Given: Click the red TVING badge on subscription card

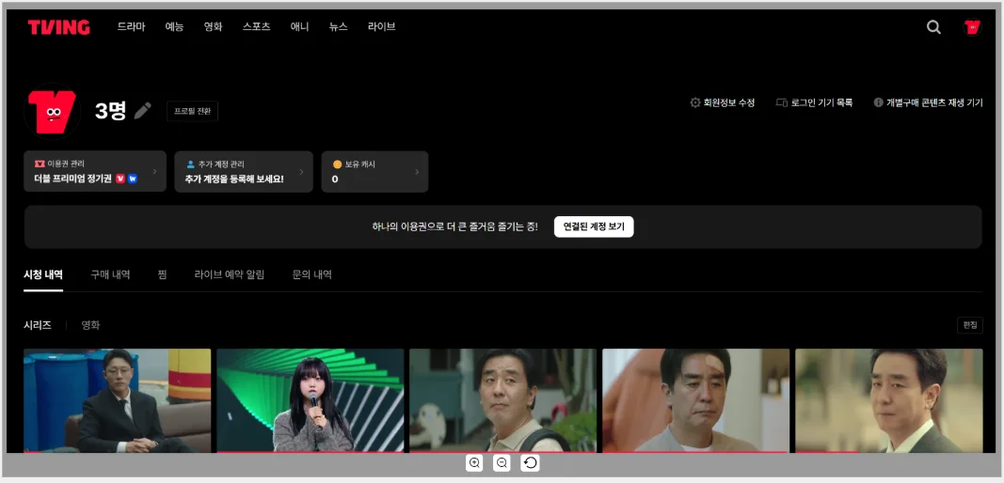Looking at the screenshot, I should click(120, 179).
